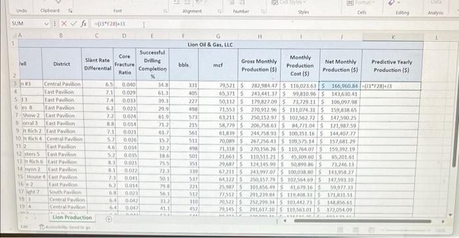Click the Net Monthly Production ($) heading

click(340, 66)
